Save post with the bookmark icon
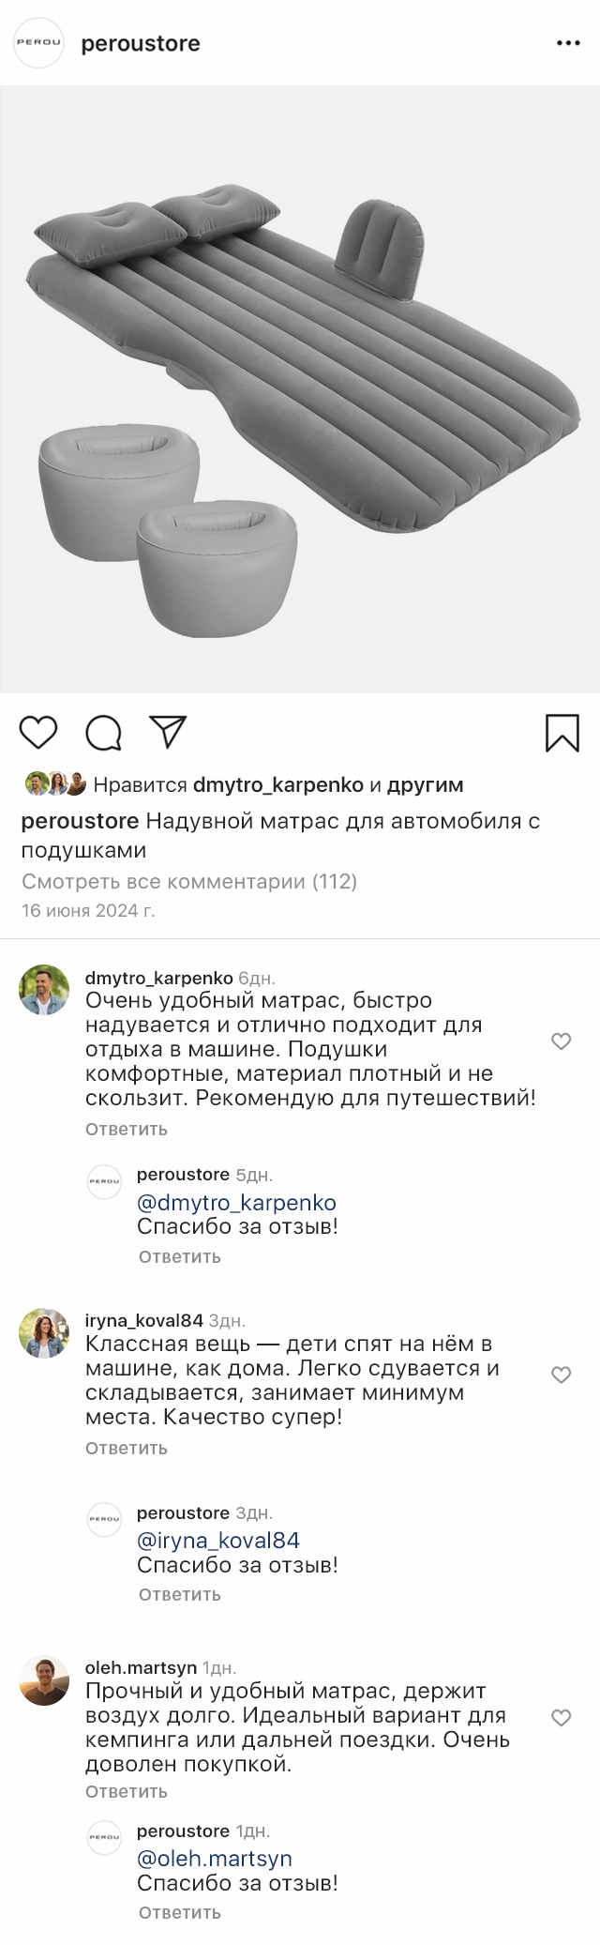The height and width of the screenshot is (1945, 600). 562,733
